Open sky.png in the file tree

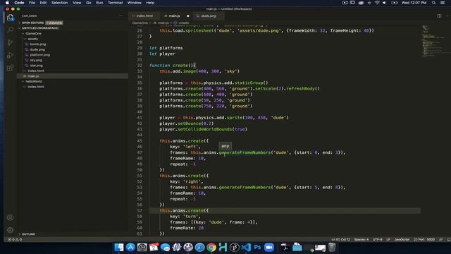click(x=36, y=60)
